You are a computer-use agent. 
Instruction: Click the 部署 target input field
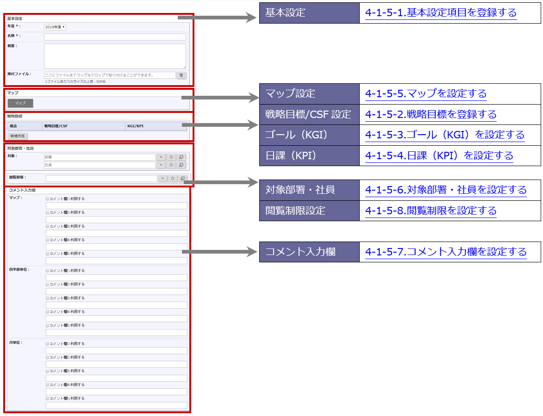tap(100, 157)
